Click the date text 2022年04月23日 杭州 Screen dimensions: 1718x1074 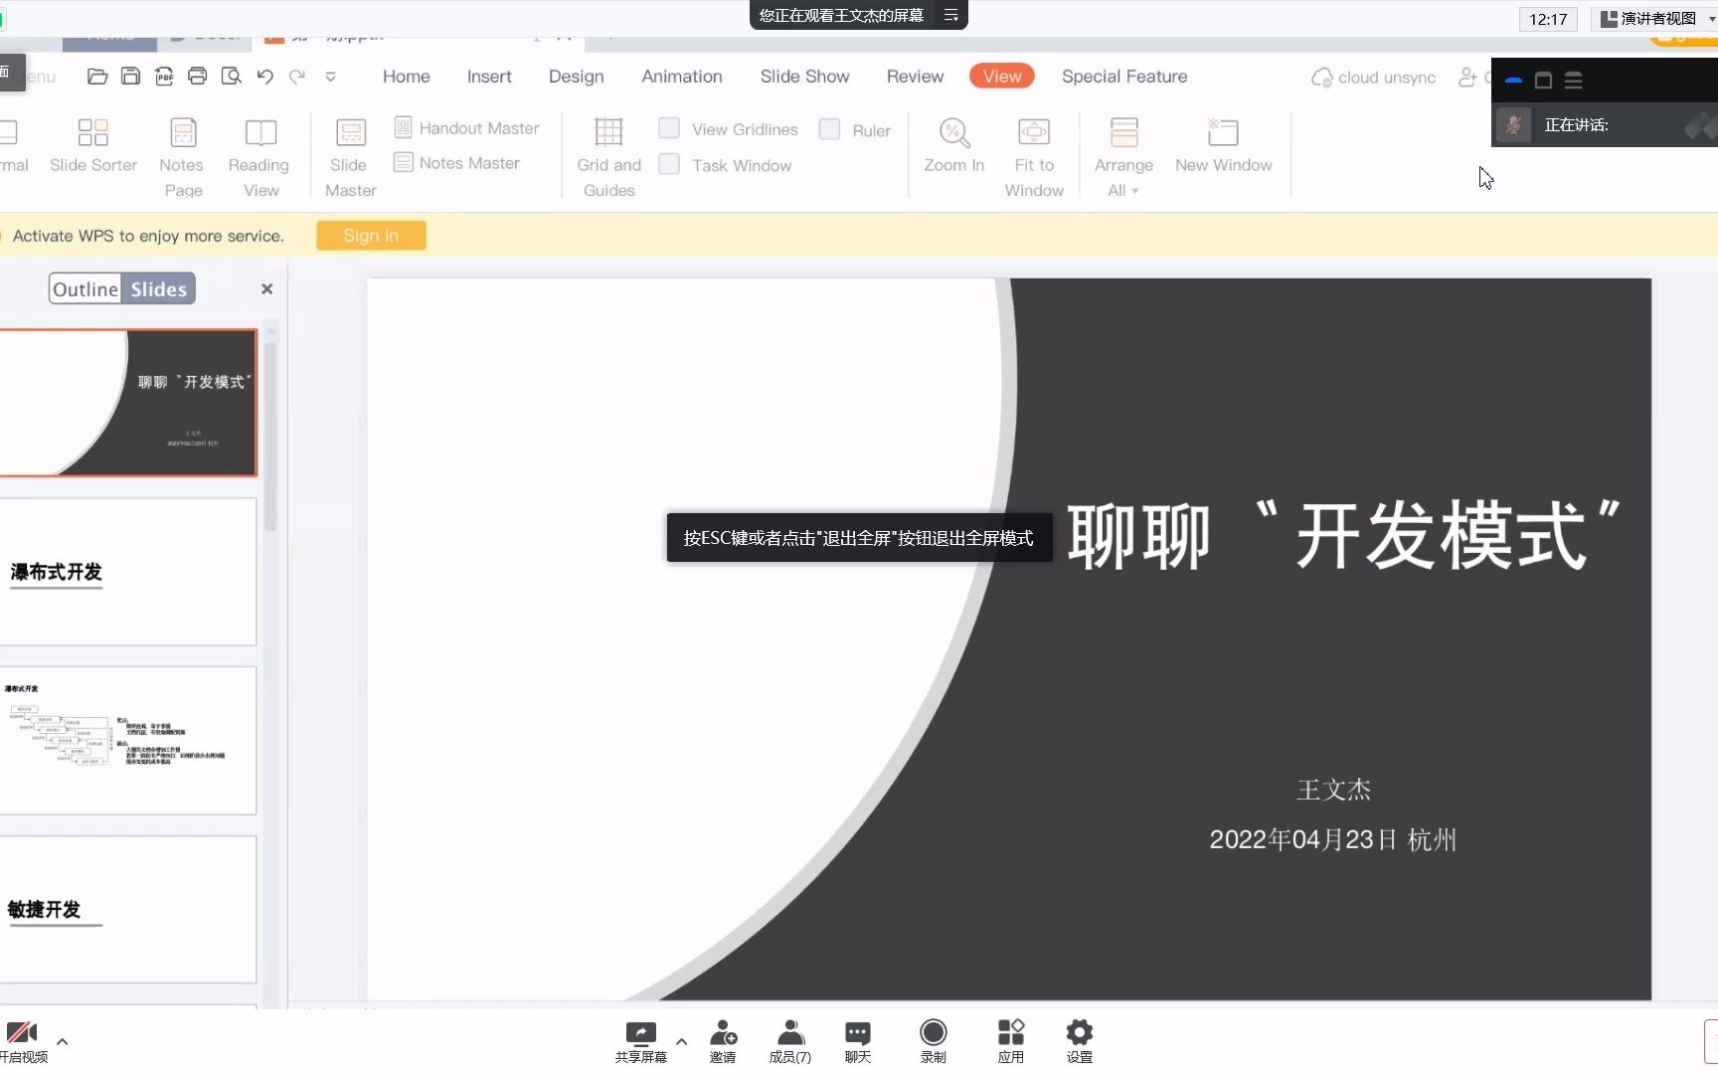click(1332, 840)
